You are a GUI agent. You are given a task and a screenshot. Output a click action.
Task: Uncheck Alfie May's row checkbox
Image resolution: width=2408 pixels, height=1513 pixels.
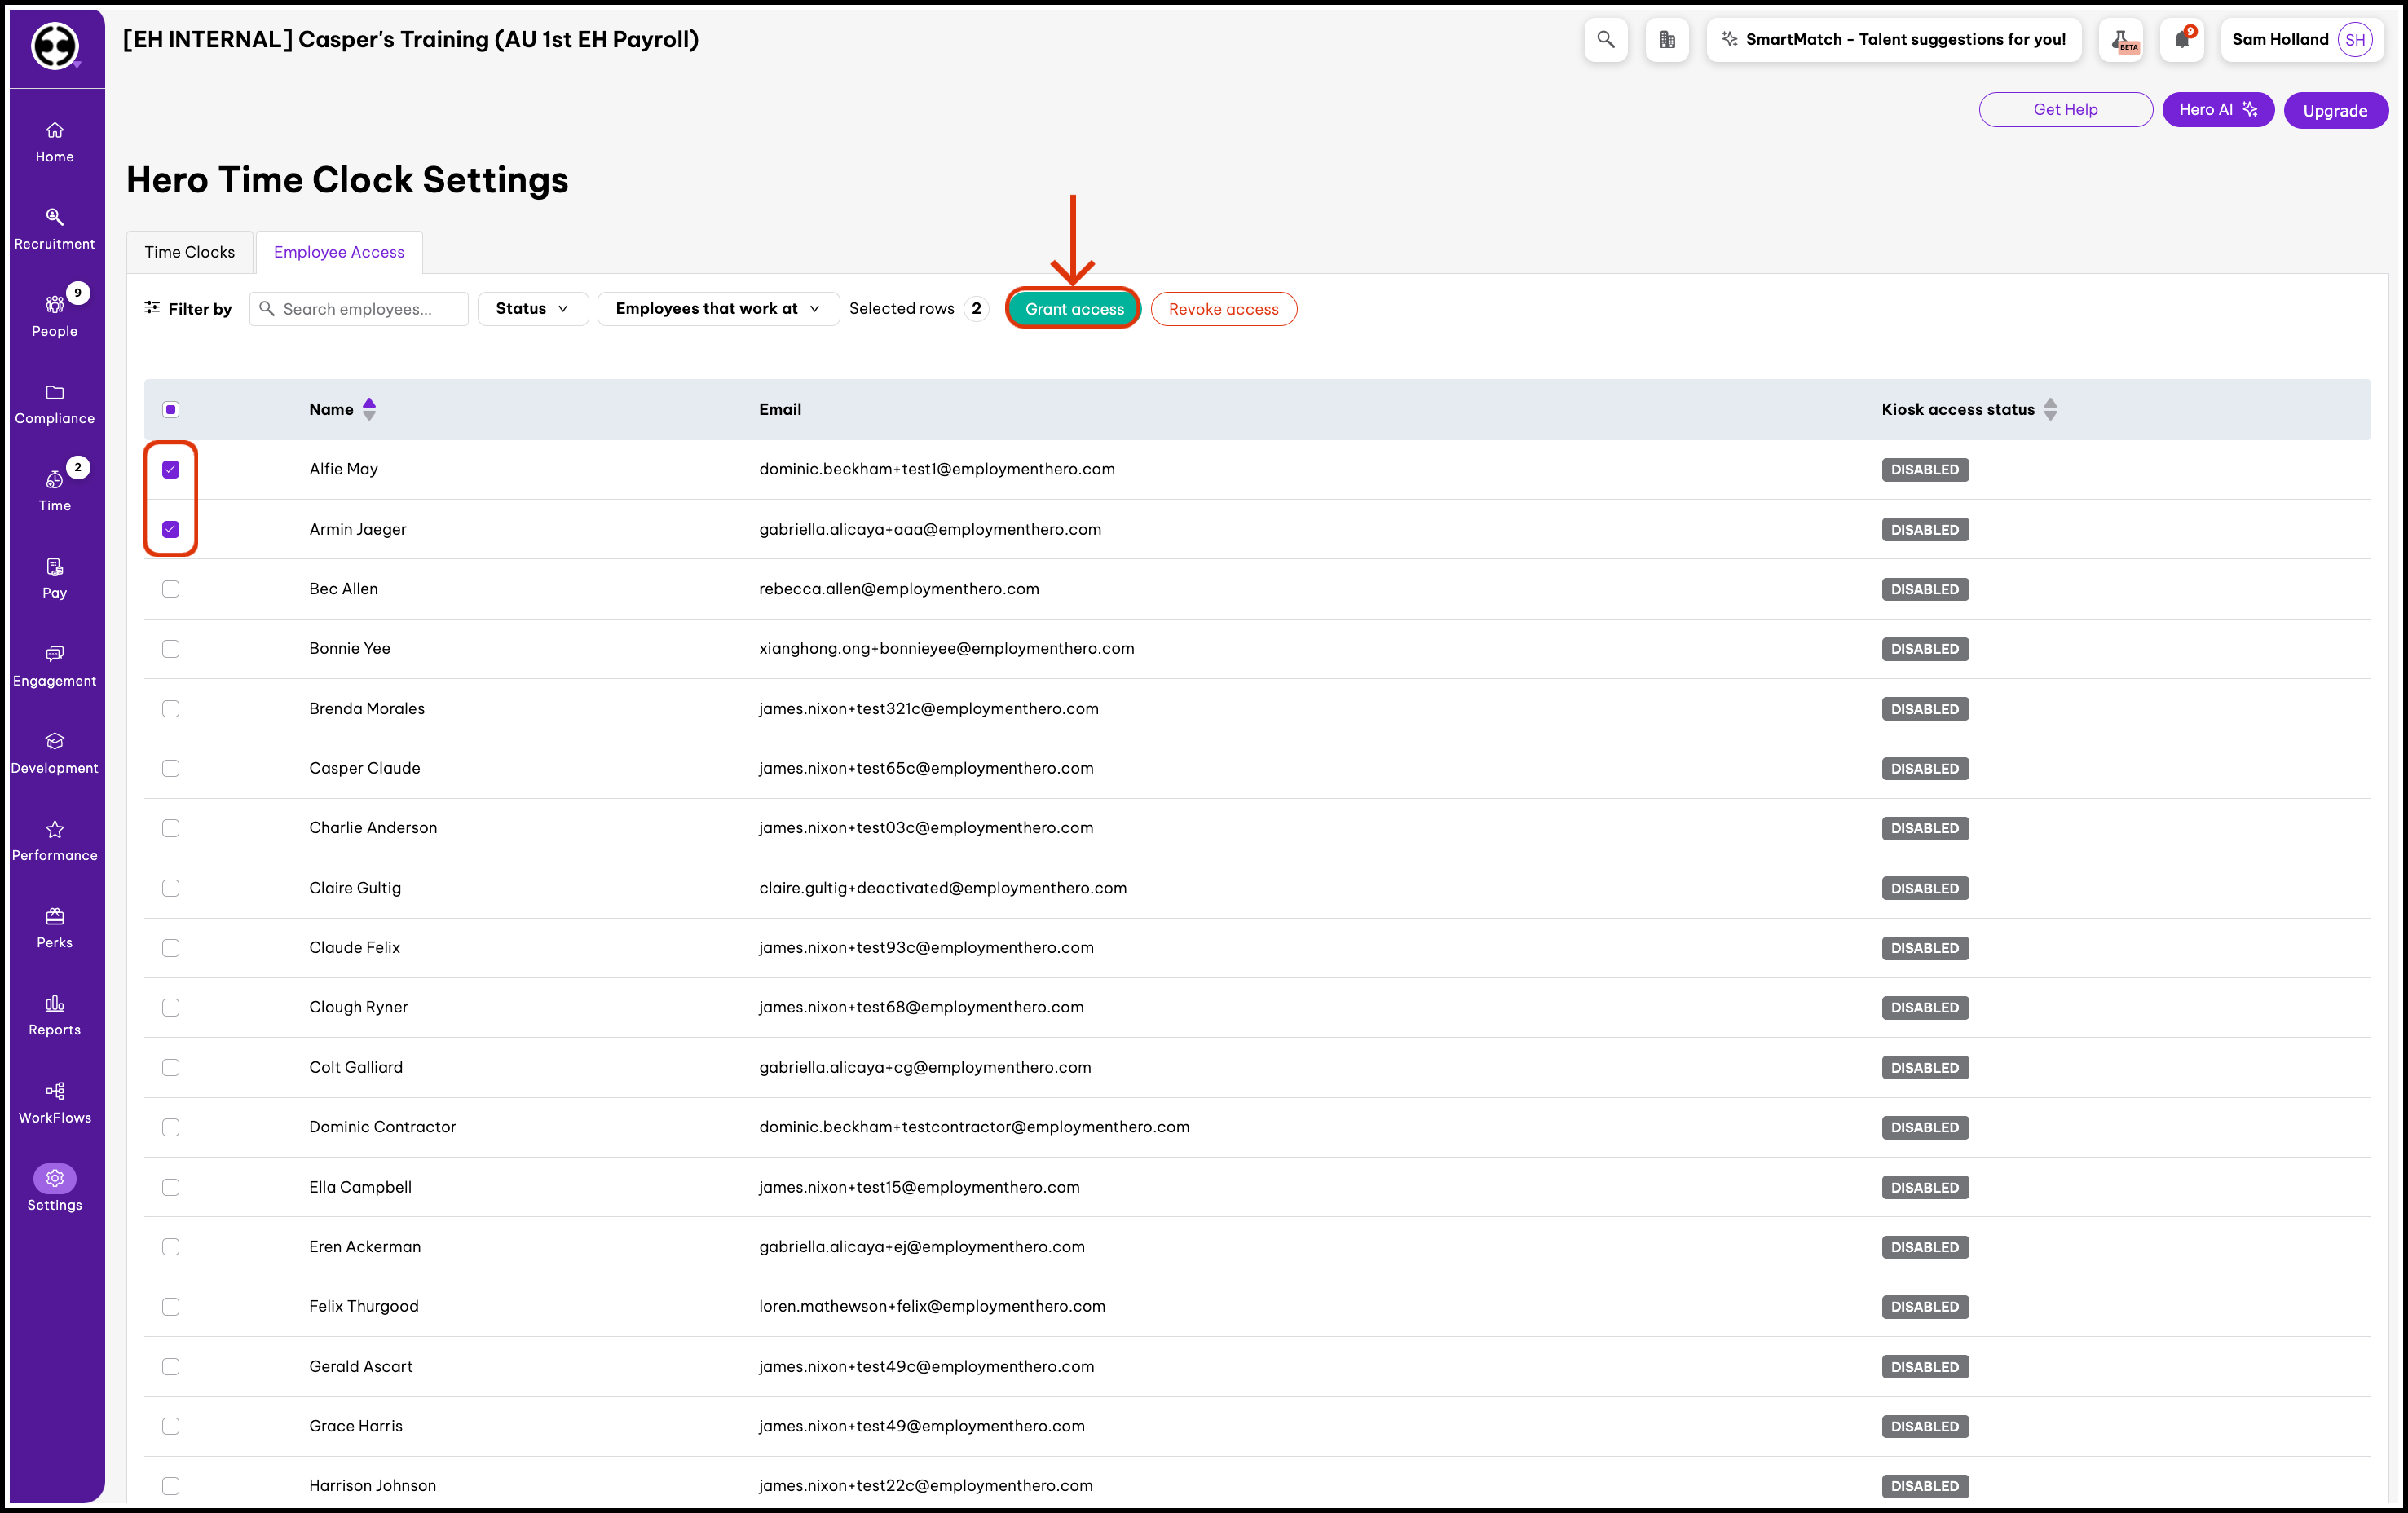171,469
